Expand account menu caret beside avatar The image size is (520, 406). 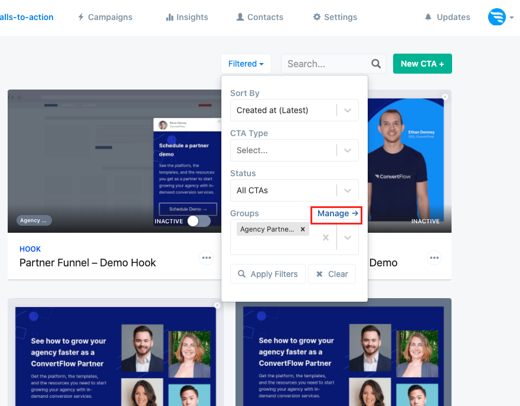(512, 18)
